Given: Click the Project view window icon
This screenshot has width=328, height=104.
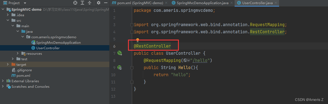Looking at the screenshot, I should click(x=5, y=3).
